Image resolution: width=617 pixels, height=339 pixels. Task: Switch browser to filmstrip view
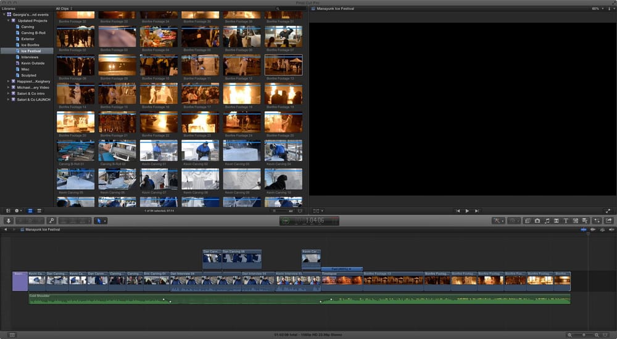click(x=30, y=211)
